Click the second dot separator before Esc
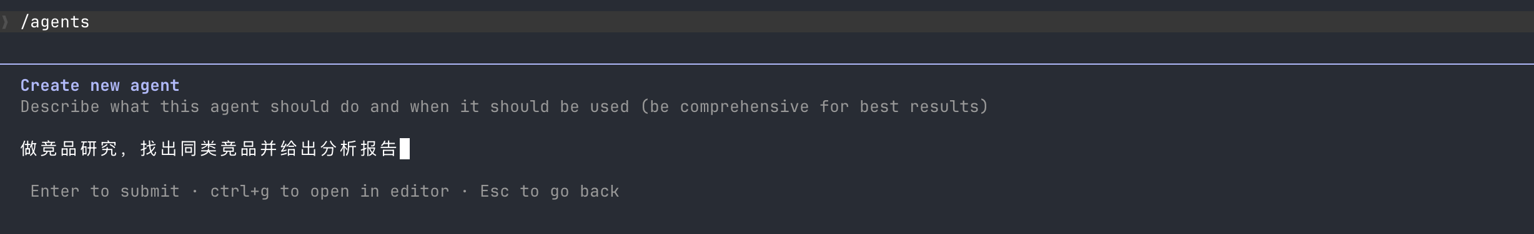Image resolution: width=1534 pixels, height=234 pixels. (x=465, y=191)
